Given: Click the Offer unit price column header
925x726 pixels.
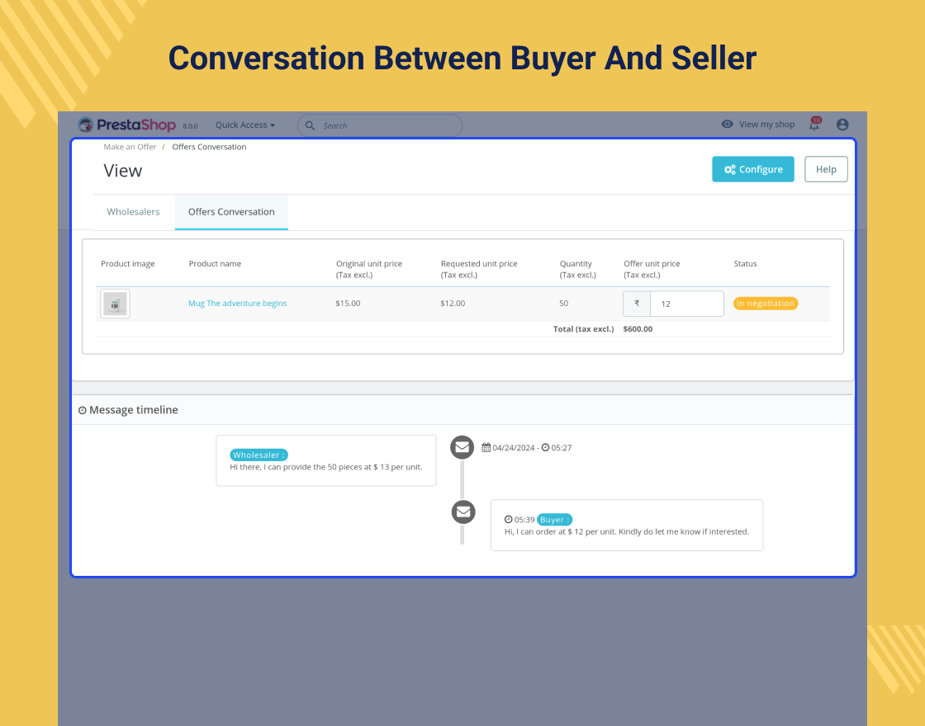Looking at the screenshot, I should coord(652,269).
